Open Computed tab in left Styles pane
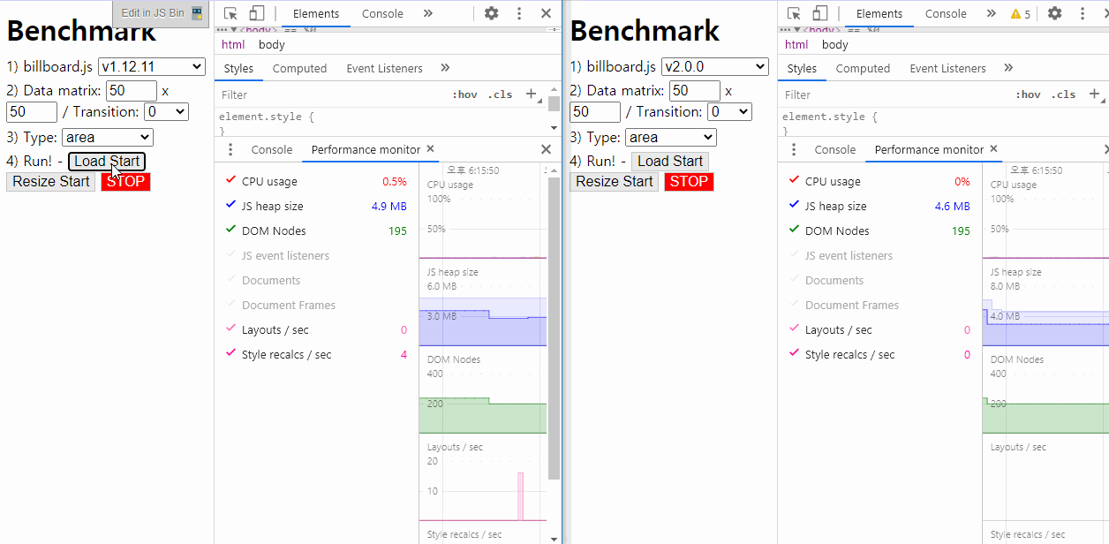 pos(299,68)
